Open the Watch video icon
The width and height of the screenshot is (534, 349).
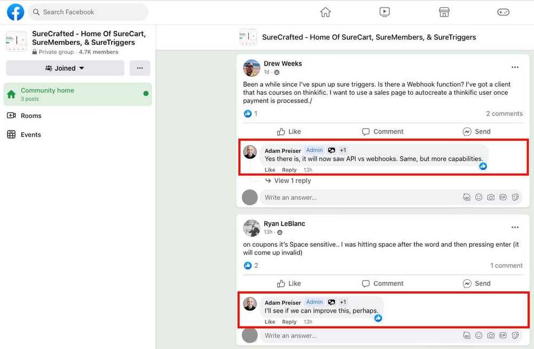(384, 12)
